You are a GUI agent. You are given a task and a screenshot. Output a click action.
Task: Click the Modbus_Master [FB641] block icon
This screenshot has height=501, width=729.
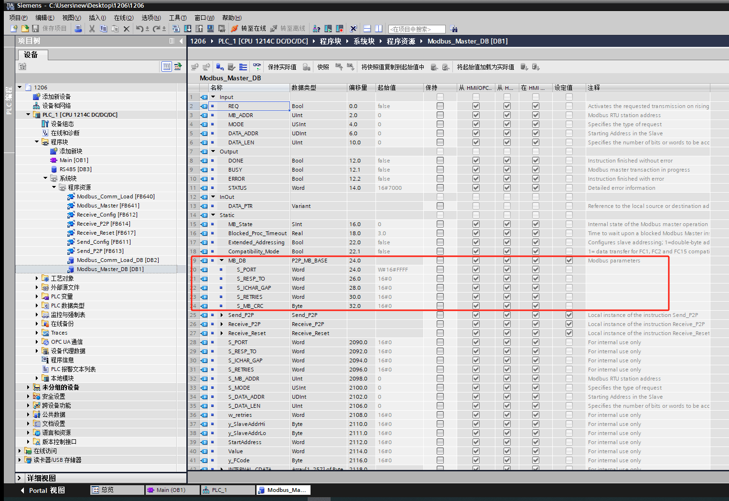[71, 206]
